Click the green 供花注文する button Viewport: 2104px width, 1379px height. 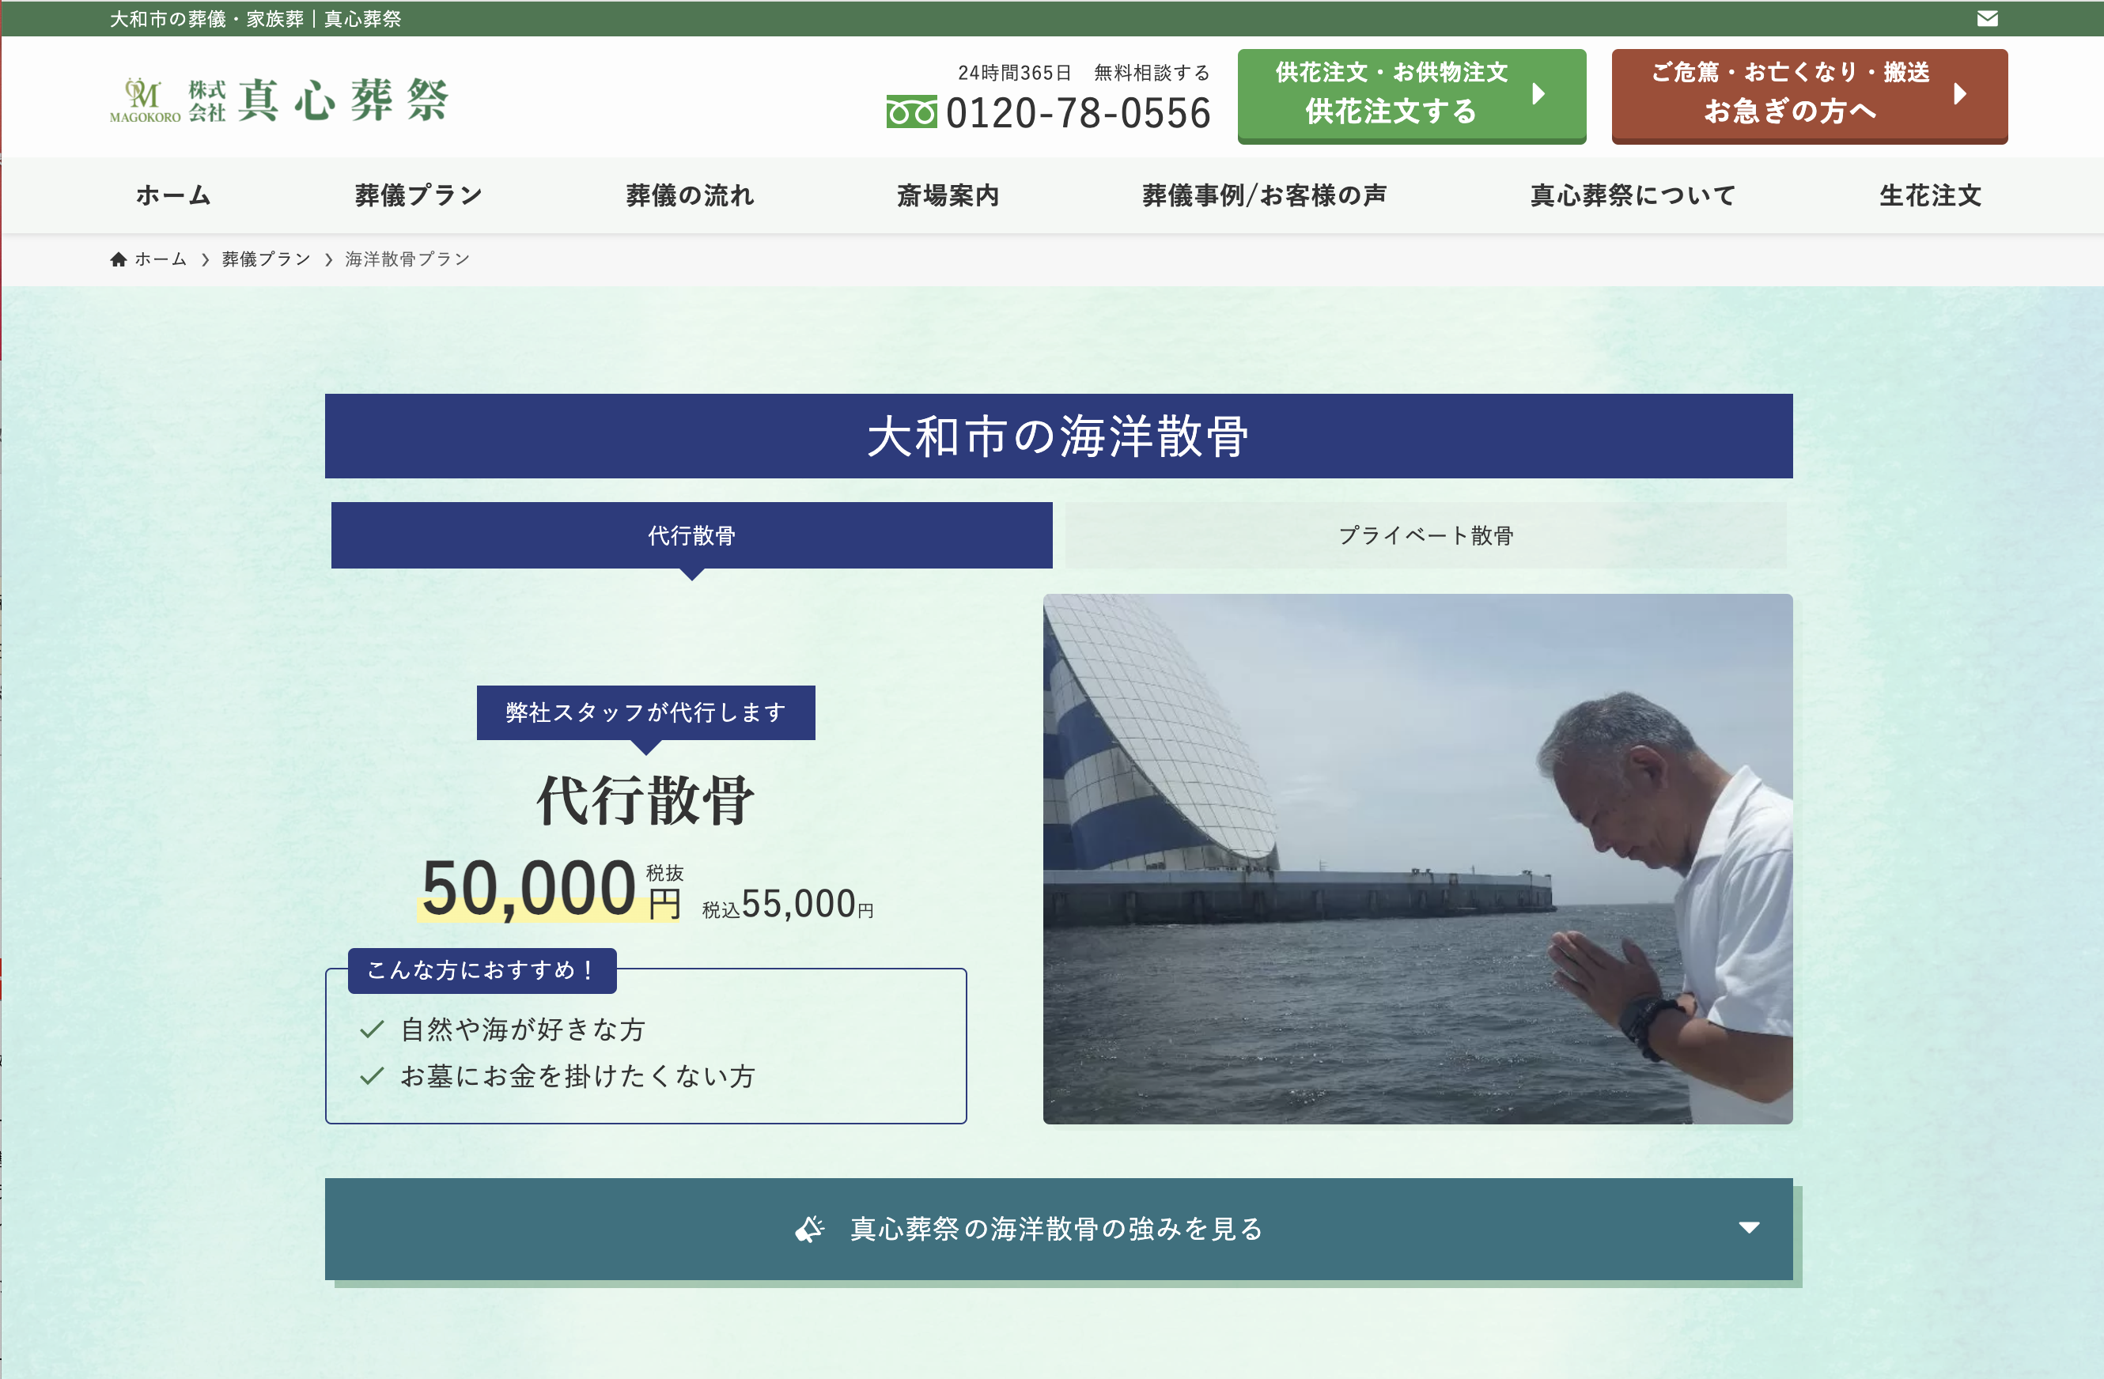click(x=1412, y=96)
